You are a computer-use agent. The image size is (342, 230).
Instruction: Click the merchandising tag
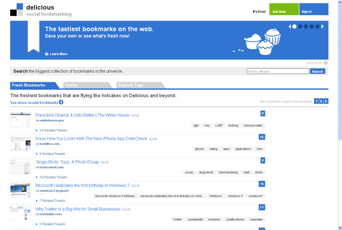[228, 172]
